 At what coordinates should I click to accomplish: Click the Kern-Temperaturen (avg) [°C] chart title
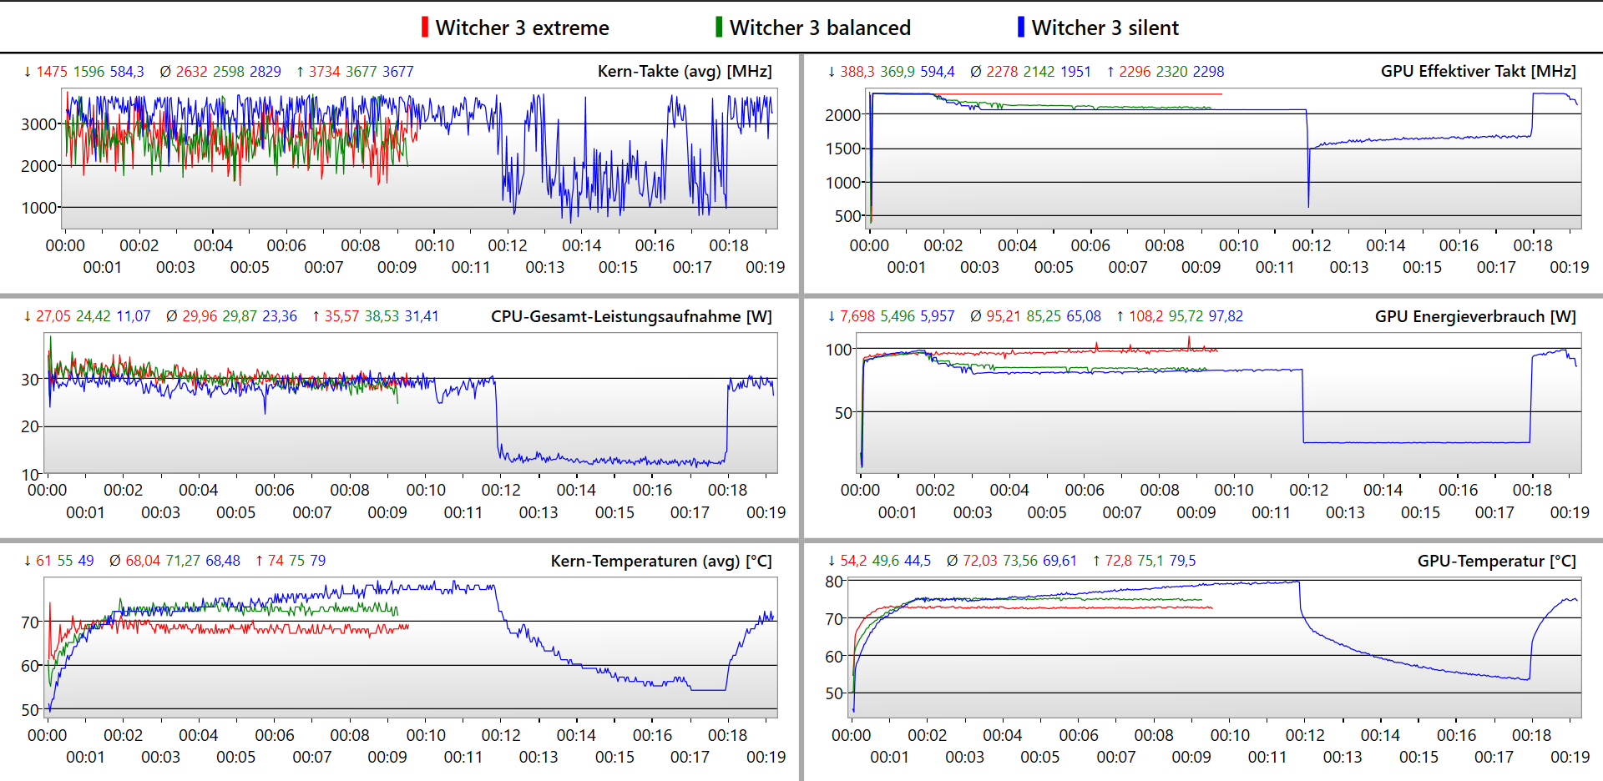(661, 561)
